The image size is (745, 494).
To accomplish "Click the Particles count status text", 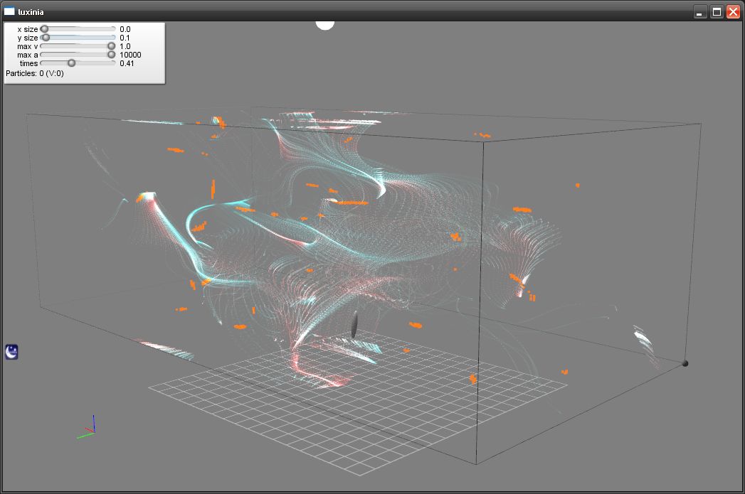I will pos(35,73).
